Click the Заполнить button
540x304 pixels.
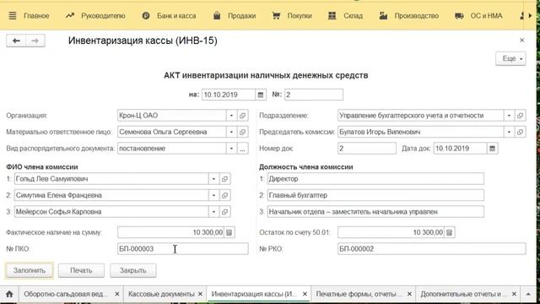tap(30, 270)
